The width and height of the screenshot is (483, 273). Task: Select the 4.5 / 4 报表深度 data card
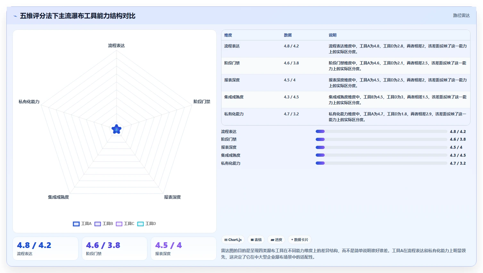184,249
